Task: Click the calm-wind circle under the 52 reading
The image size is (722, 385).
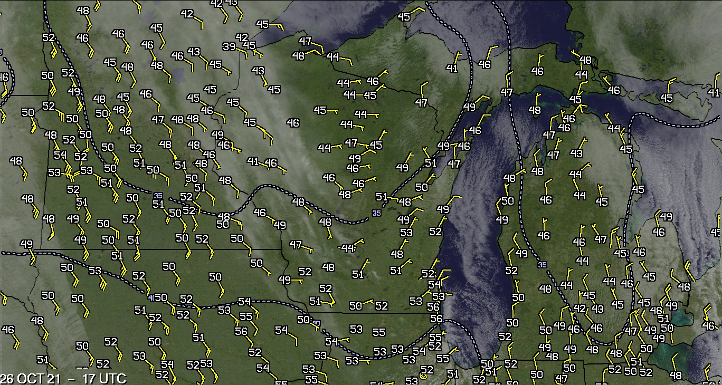Action: [x=423, y=377]
